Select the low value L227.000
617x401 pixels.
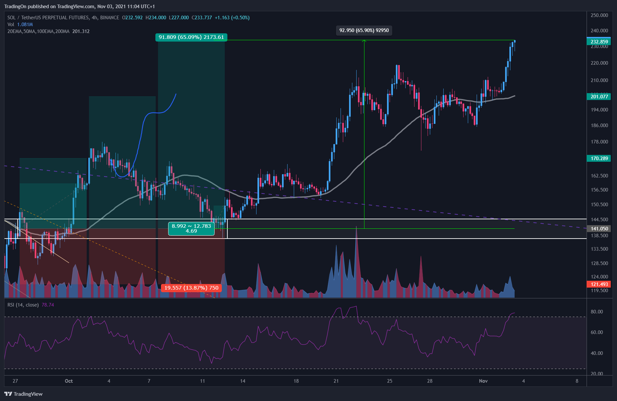(x=179, y=18)
